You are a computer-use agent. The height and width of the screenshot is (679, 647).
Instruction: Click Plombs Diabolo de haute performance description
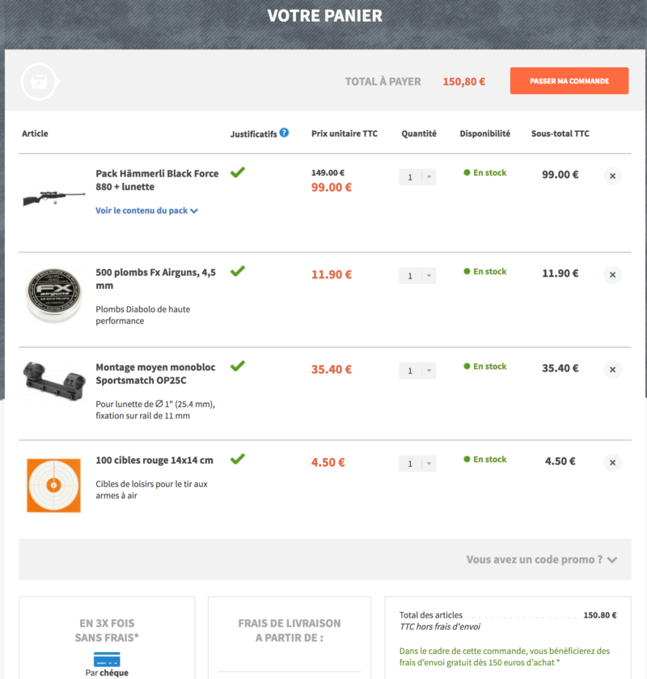click(143, 315)
